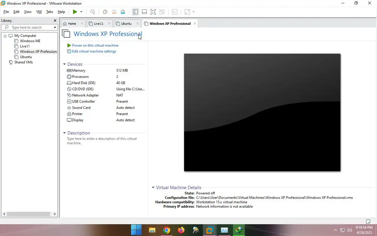Open the Help menu
Image resolution: width=377 pixels, height=236 pixels.
click(61, 12)
